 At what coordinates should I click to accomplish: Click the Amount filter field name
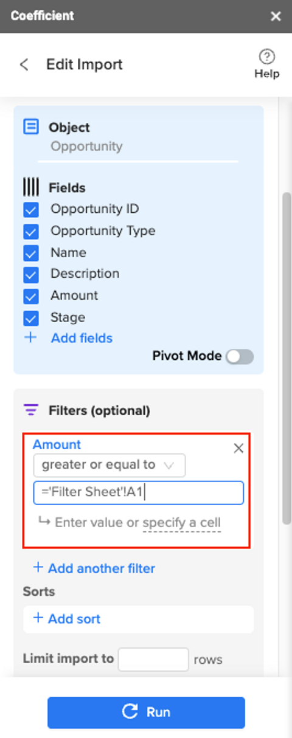(x=57, y=444)
